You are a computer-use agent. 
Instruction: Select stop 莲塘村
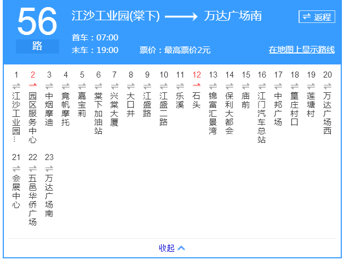click(311, 104)
